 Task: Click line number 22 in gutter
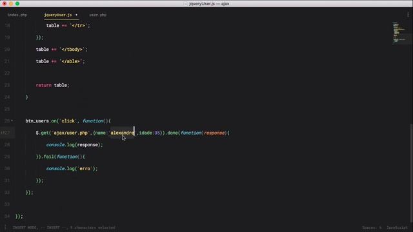[x=7, y=73]
